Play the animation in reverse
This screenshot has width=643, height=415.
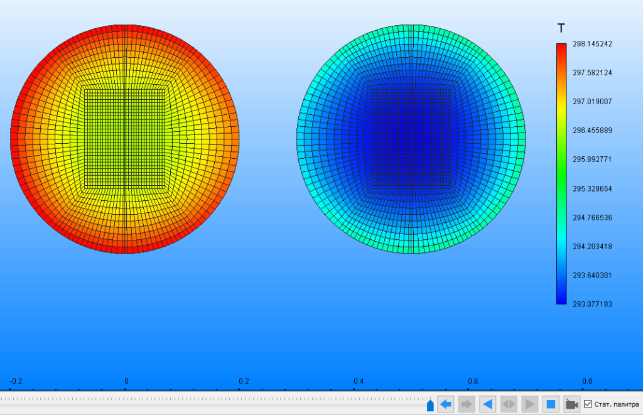[487, 404]
